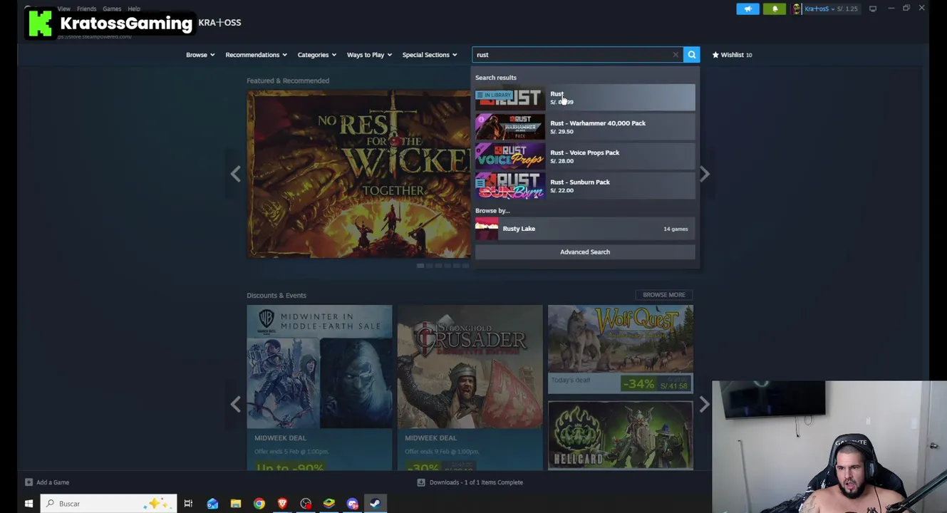
Task: Click the Rust Voice Props thumbnail image
Action: point(510,156)
